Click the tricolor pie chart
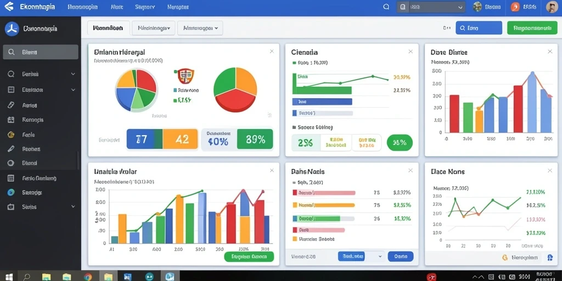Image resolution: width=562 pixels, height=281 pixels. pos(235,89)
